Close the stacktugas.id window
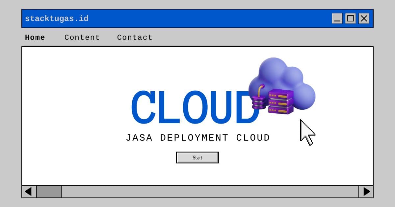 364,18
